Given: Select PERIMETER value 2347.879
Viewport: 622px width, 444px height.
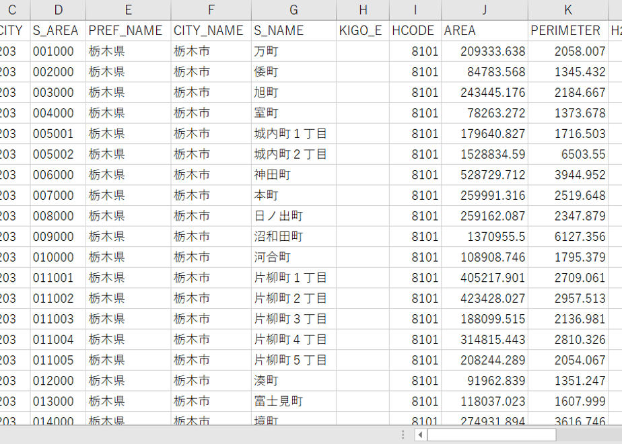Looking at the screenshot, I should [568, 216].
